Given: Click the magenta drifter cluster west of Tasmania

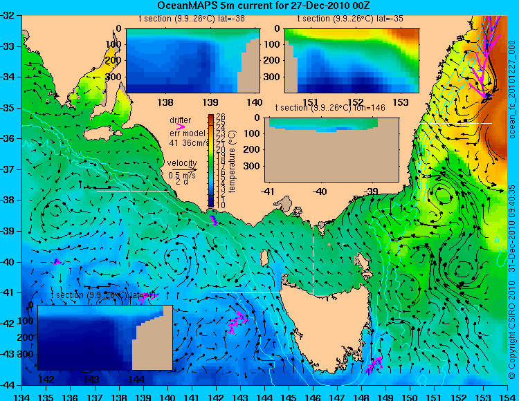Looking at the screenshot, I should (237, 322).
